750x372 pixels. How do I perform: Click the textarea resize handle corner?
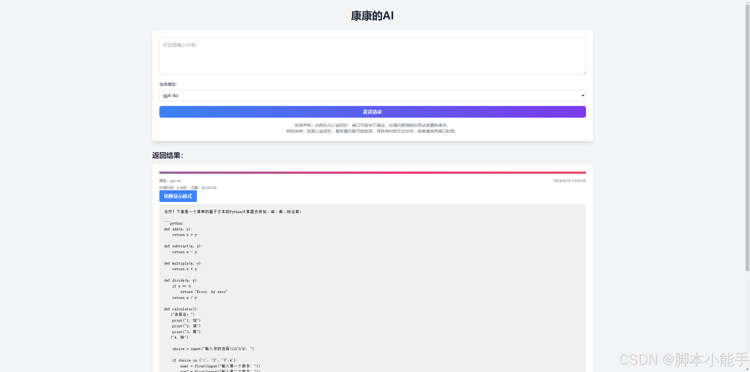click(x=584, y=73)
